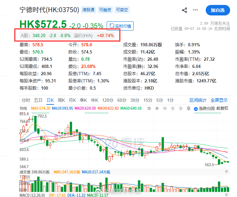Click the MA20:619.50 moving average label

[x=85, y=108]
